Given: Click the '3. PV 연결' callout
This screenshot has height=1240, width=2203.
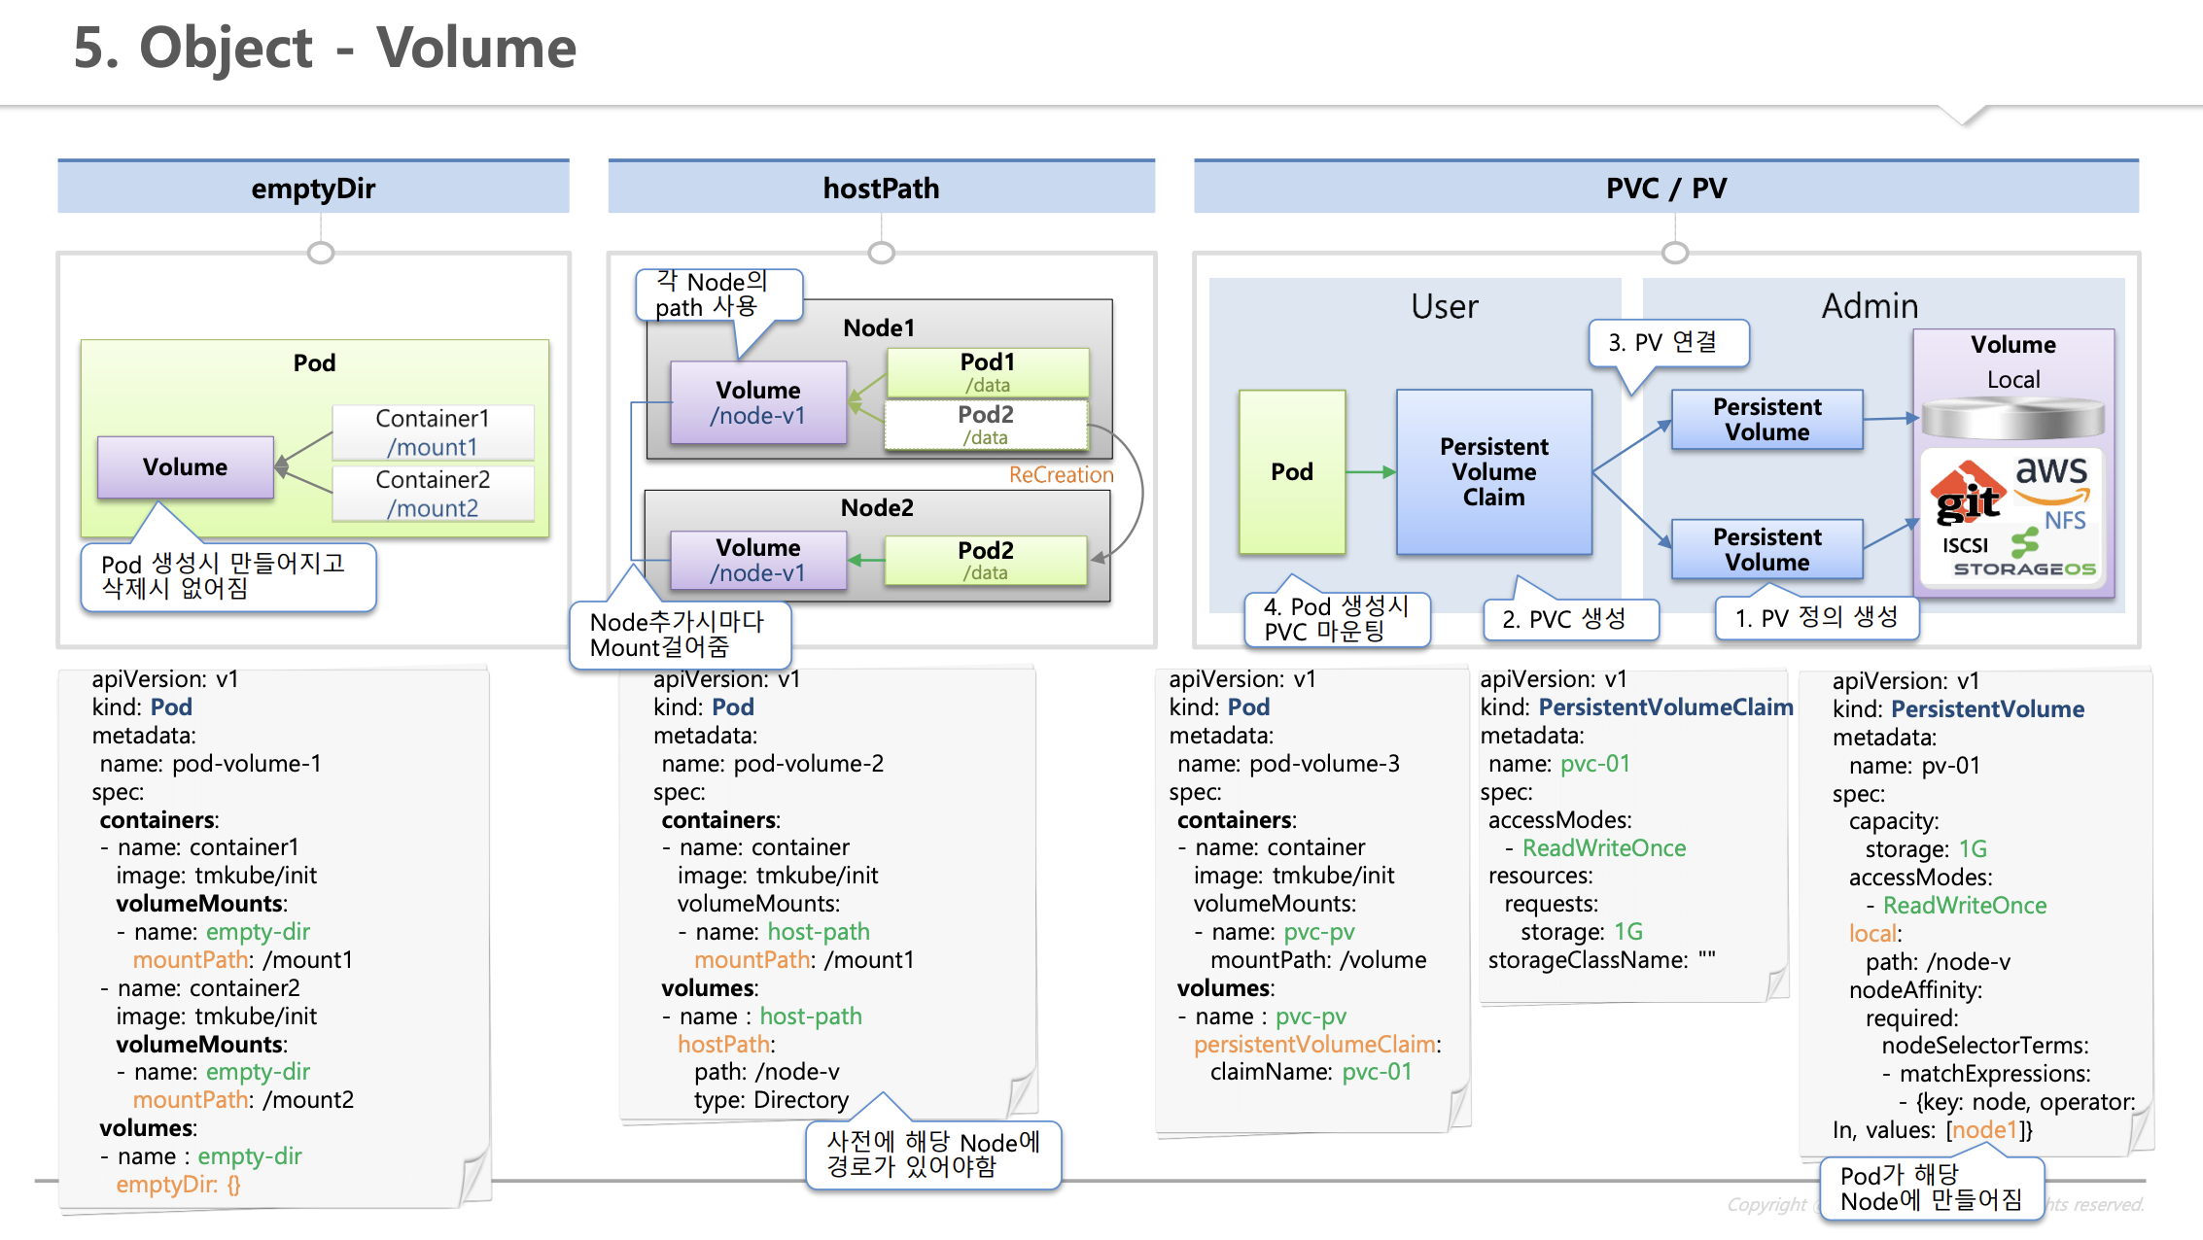Looking at the screenshot, I should 1669,342.
